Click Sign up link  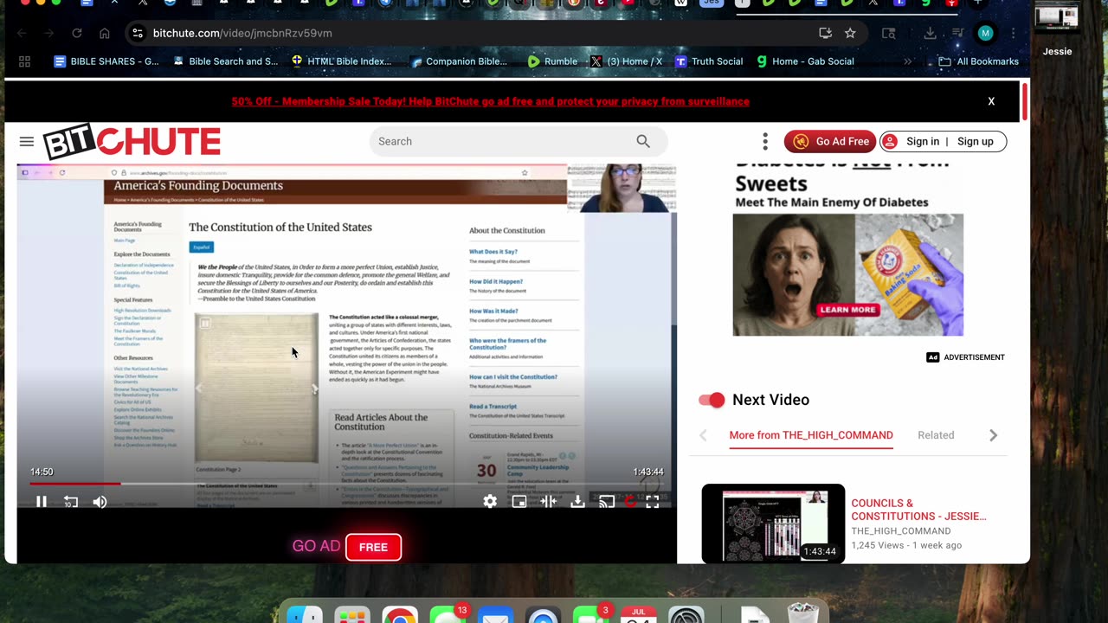point(976,142)
